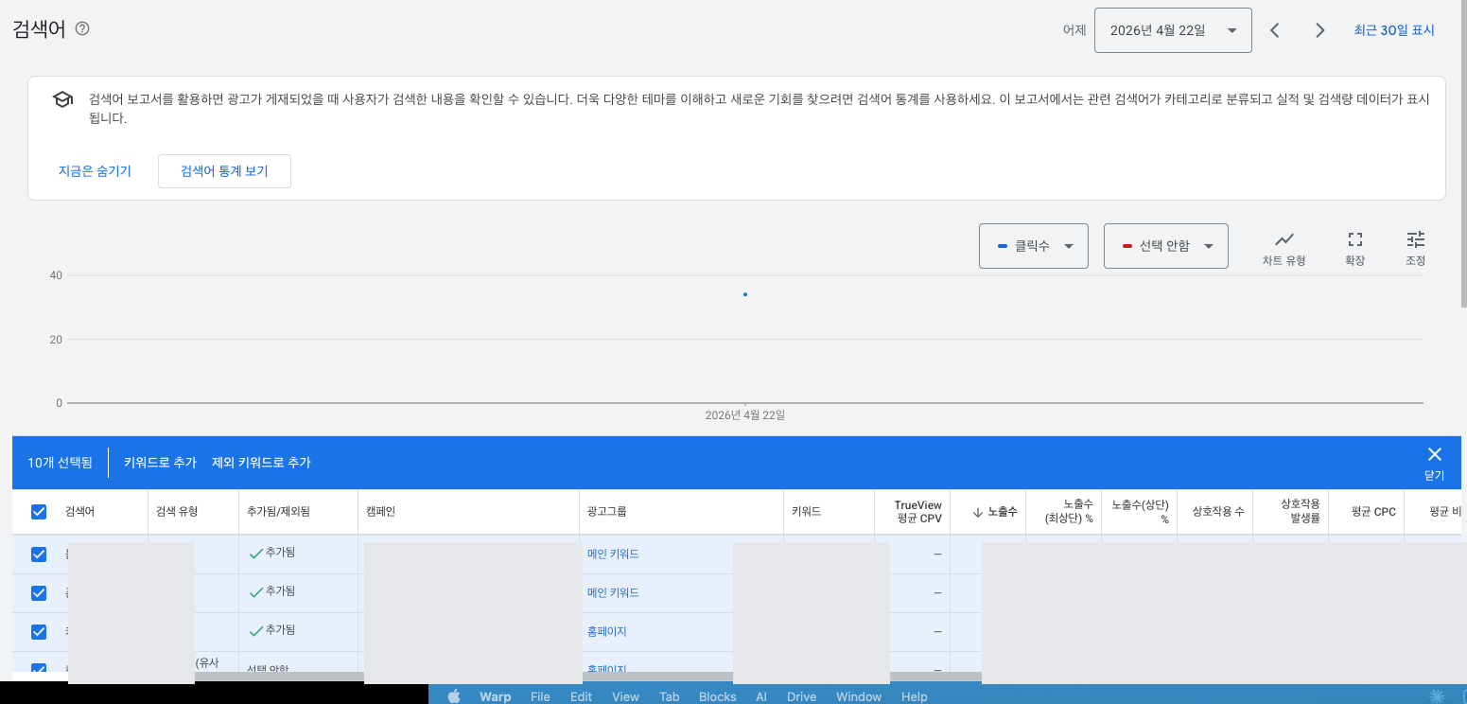Open the adjust (조정) chart settings icon

click(x=1415, y=245)
